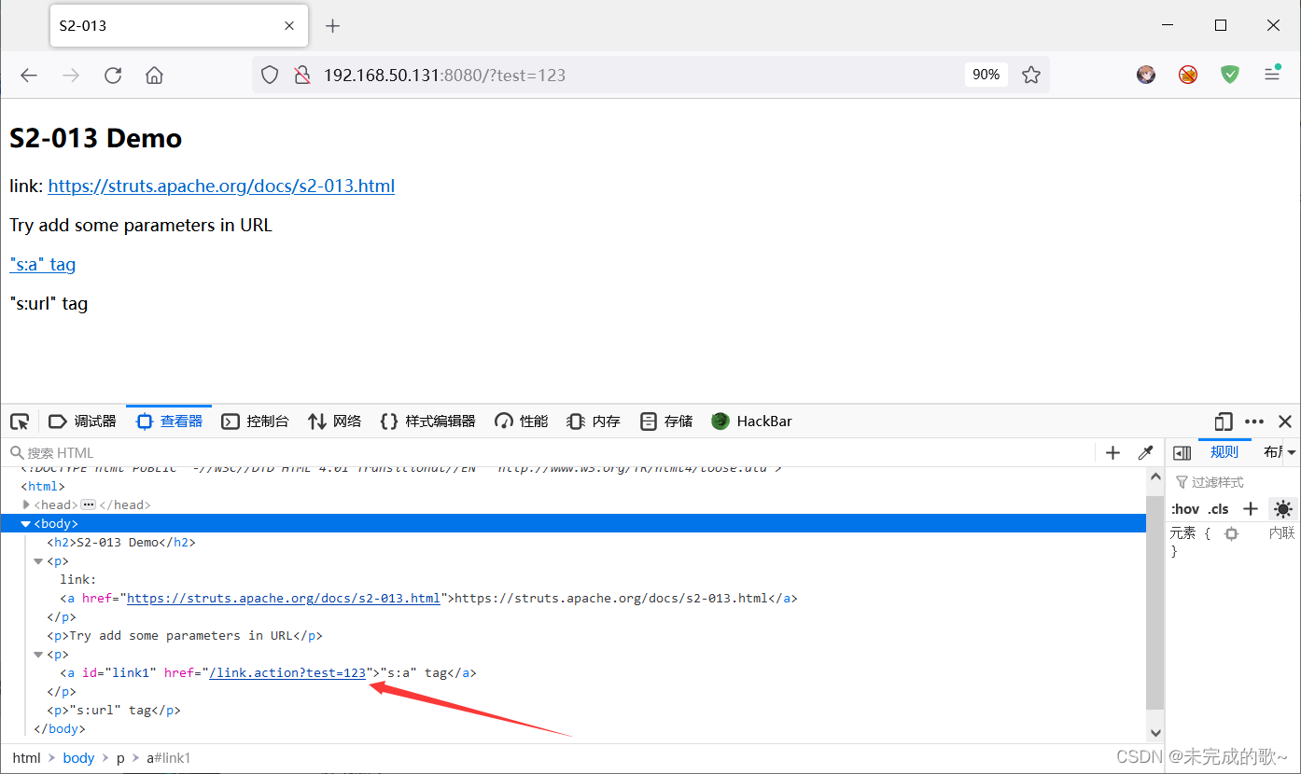Image resolution: width=1301 pixels, height=774 pixels.
Task: Open the HackBar tab
Action: 751,422
